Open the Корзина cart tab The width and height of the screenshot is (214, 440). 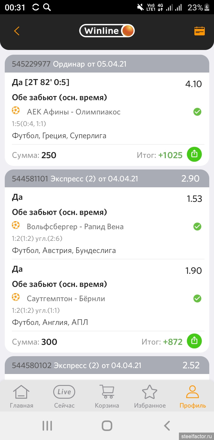pyautogui.click(x=107, y=397)
